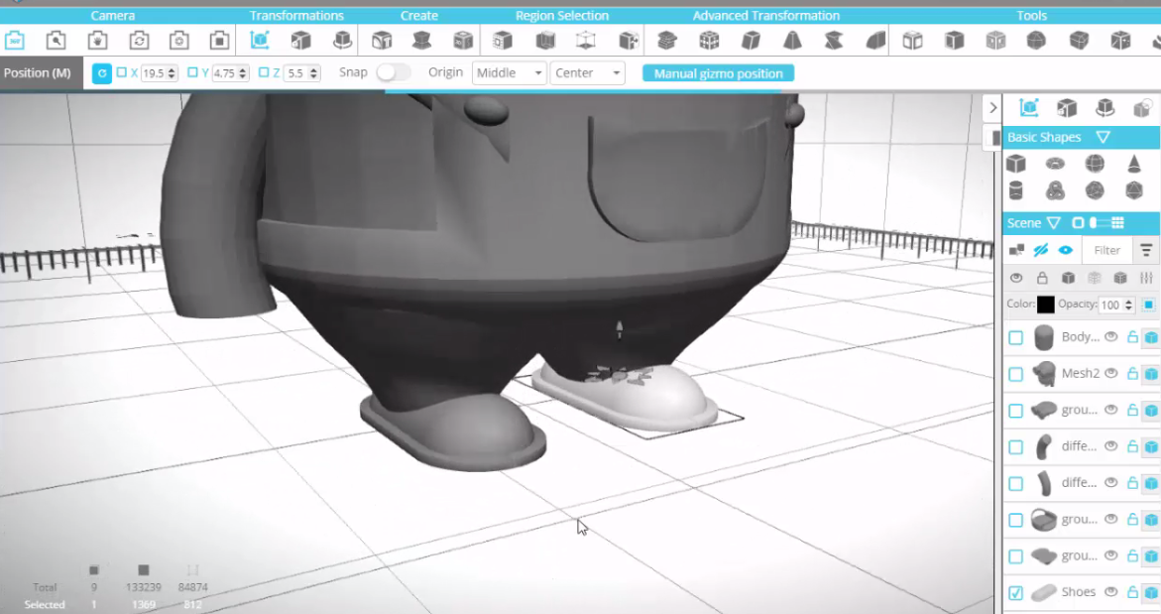Check the Body object checkbox
Viewport: 1161px width, 614px height.
click(1016, 337)
